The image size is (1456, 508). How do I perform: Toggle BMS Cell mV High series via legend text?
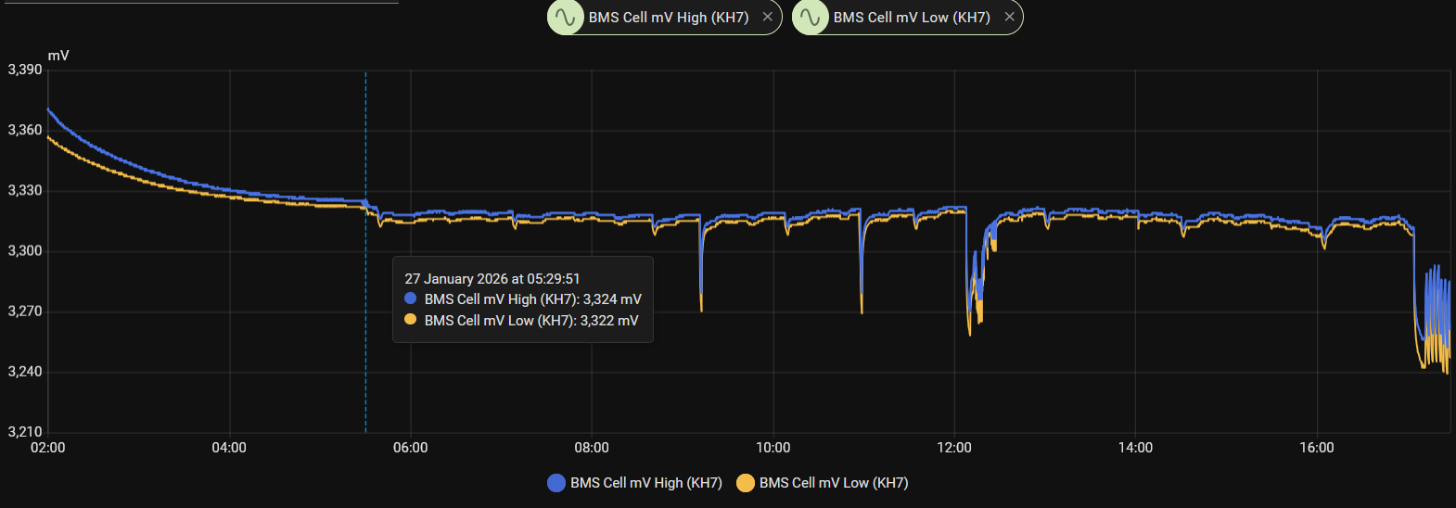pos(645,483)
